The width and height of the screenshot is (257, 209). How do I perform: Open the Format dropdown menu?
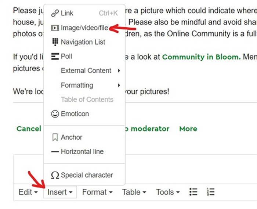click(x=97, y=192)
